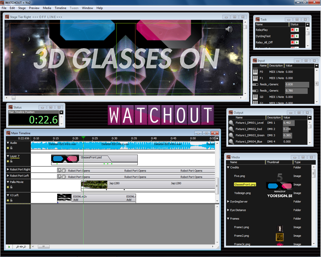
Task: Click the speaker icon in Stage preview
Action: pyautogui.click(x=229, y=29)
